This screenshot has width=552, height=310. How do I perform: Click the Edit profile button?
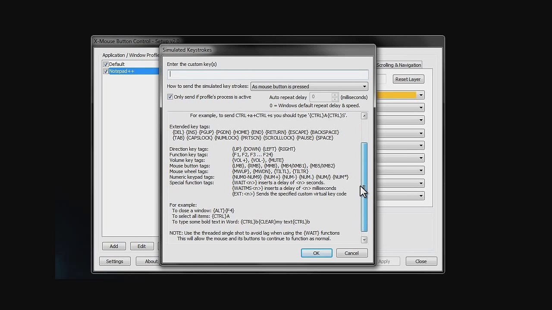[x=141, y=246]
